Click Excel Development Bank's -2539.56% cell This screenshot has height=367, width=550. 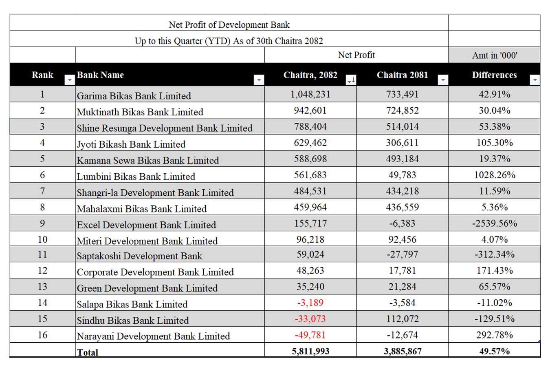(494, 223)
